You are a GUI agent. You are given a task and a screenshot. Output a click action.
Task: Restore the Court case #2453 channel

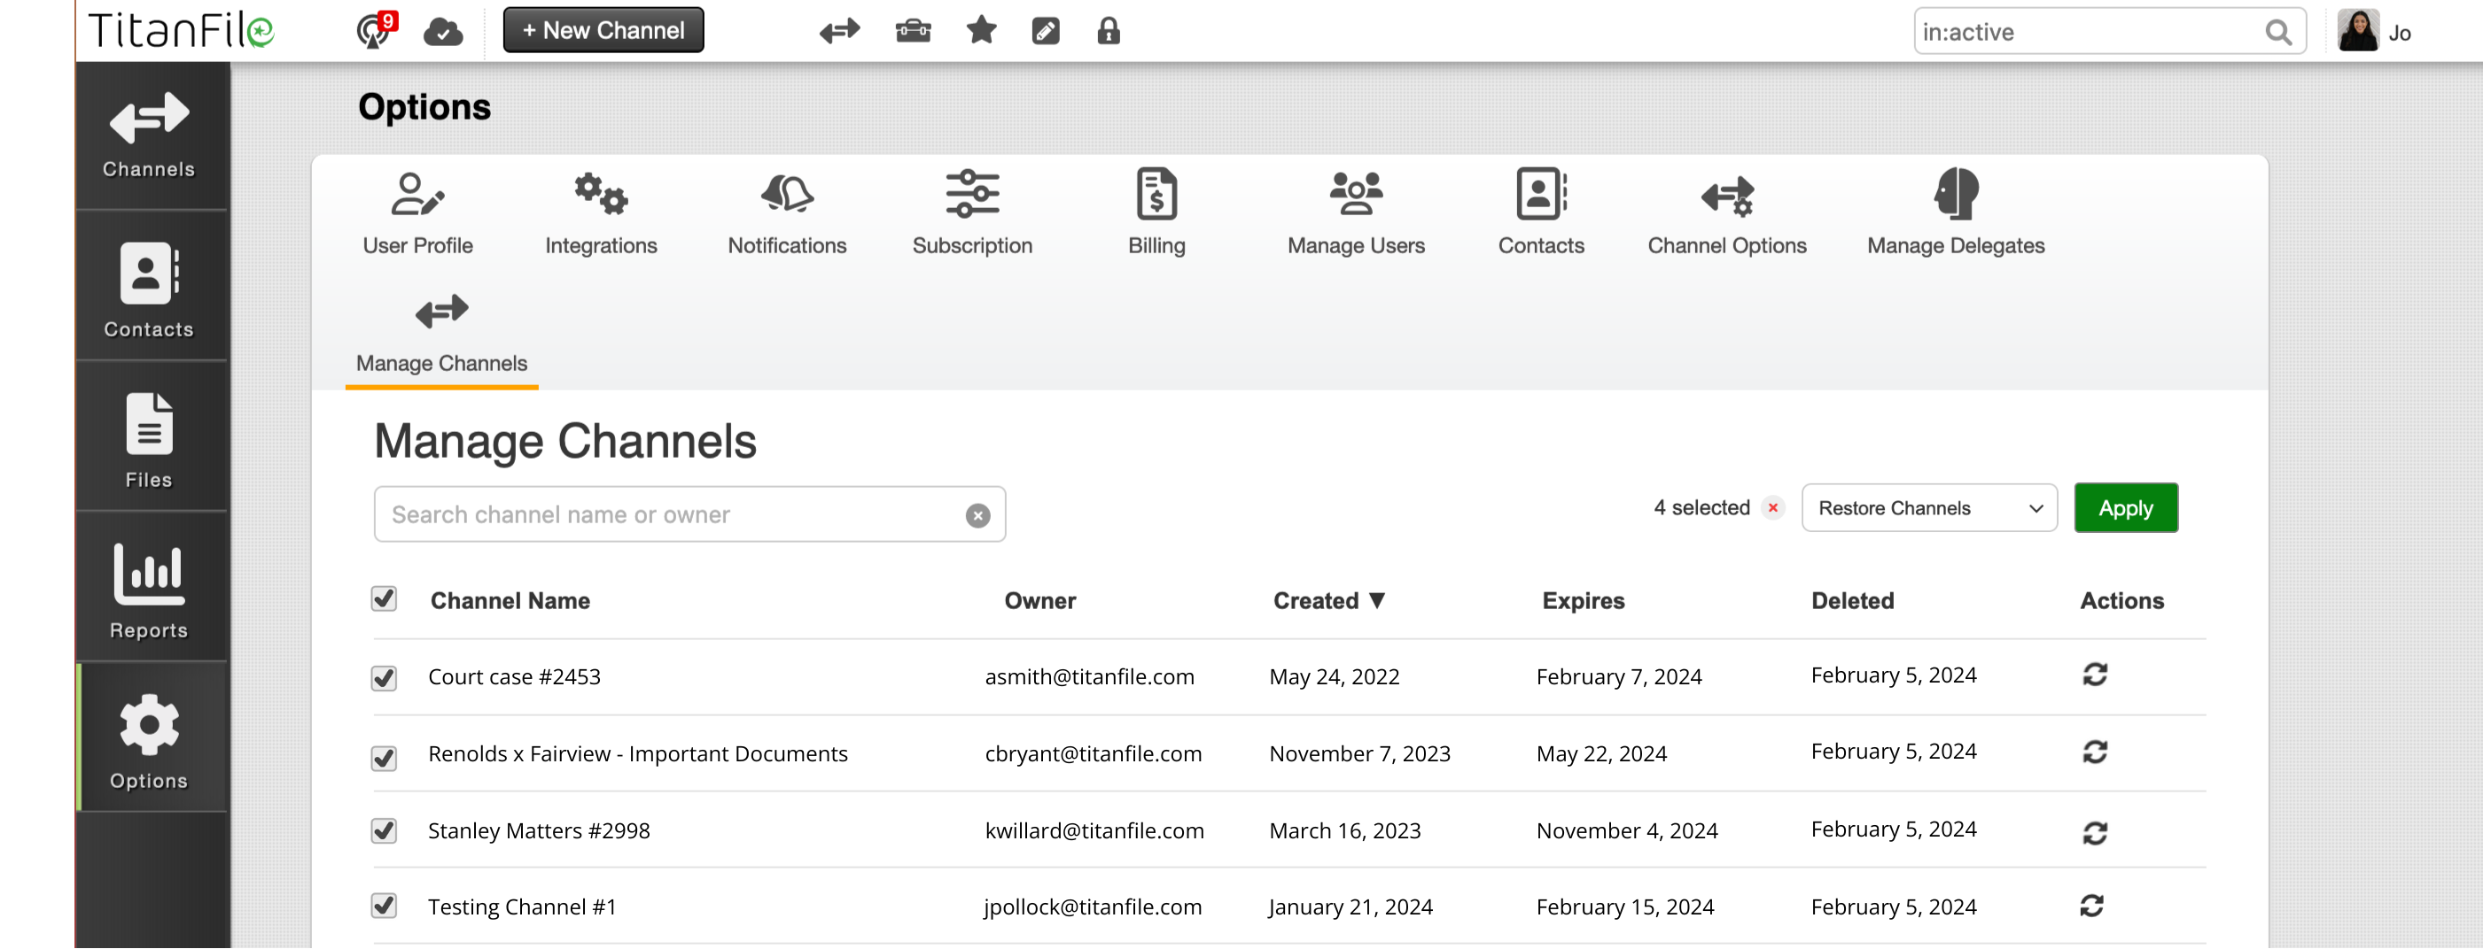(2095, 675)
